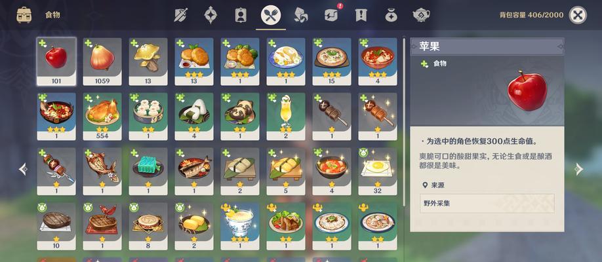Image resolution: width=602 pixels, height=262 pixels.
Task: Close the inventory with the X button
Action: click(x=578, y=15)
